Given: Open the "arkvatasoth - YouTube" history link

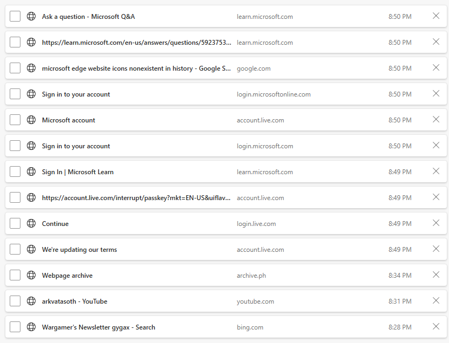Looking at the screenshot, I should tap(74, 301).
